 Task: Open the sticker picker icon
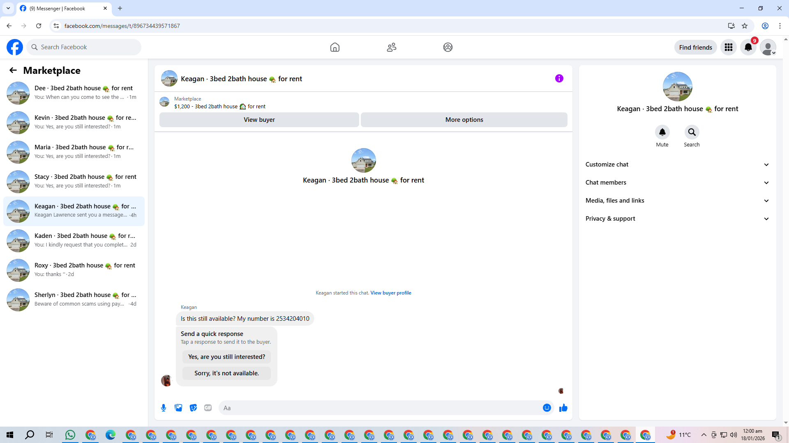(193, 408)
